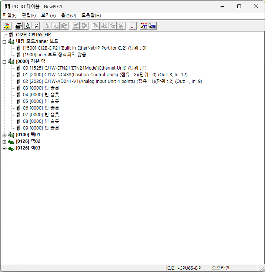The image size is (265, 272).
Task: Click the window resize grip in status bar
Action: pos(262,269)
